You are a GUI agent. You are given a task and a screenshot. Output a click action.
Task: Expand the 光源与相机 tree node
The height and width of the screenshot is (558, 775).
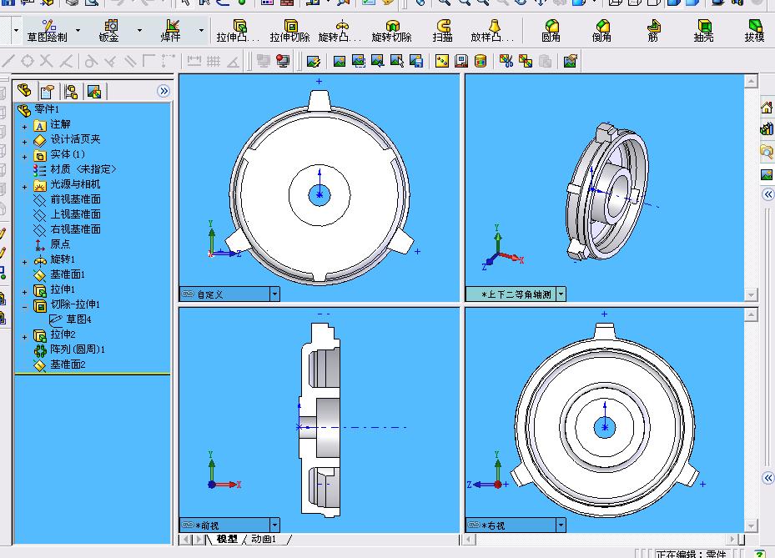coord(25,187)
